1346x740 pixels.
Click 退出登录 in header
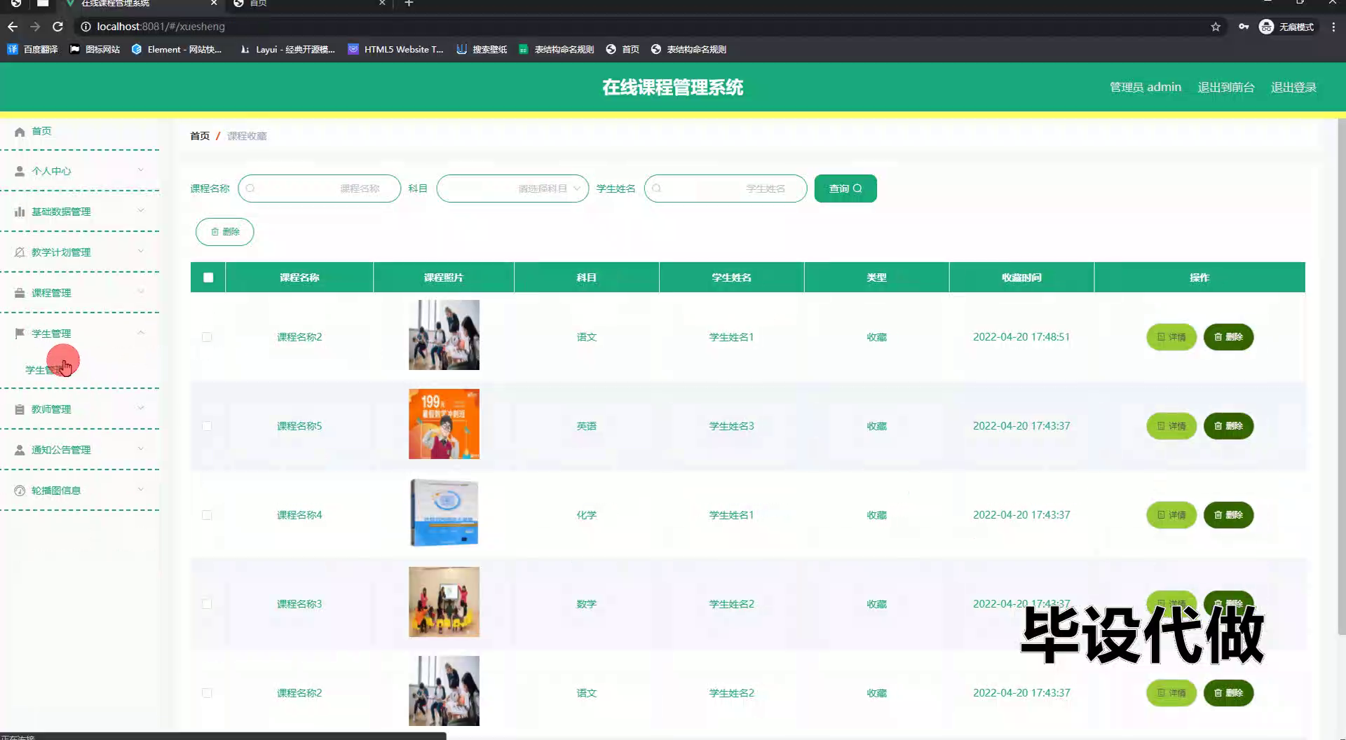point(1293,87)
